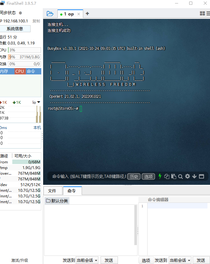This screenshot has width=210, height=264.
Task: Click line 1 of the command editor
Action: pyautogui.click(x=177, y=206)
